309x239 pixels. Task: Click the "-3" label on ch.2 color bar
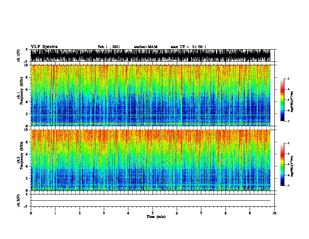pyautogui.click(x=288, y=143)
